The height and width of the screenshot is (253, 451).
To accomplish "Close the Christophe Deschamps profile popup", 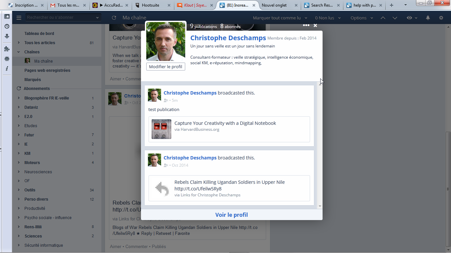I will (x=315, y=25).
